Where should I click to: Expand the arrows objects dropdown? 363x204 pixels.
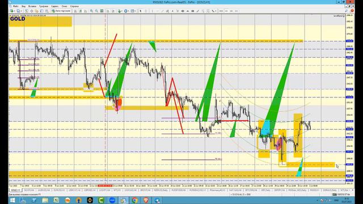point(216,11)
